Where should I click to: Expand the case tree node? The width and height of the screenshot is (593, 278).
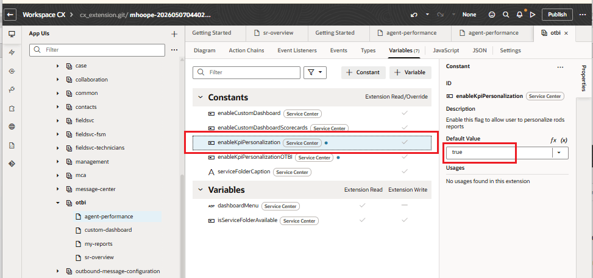click(x=58, y=66)
